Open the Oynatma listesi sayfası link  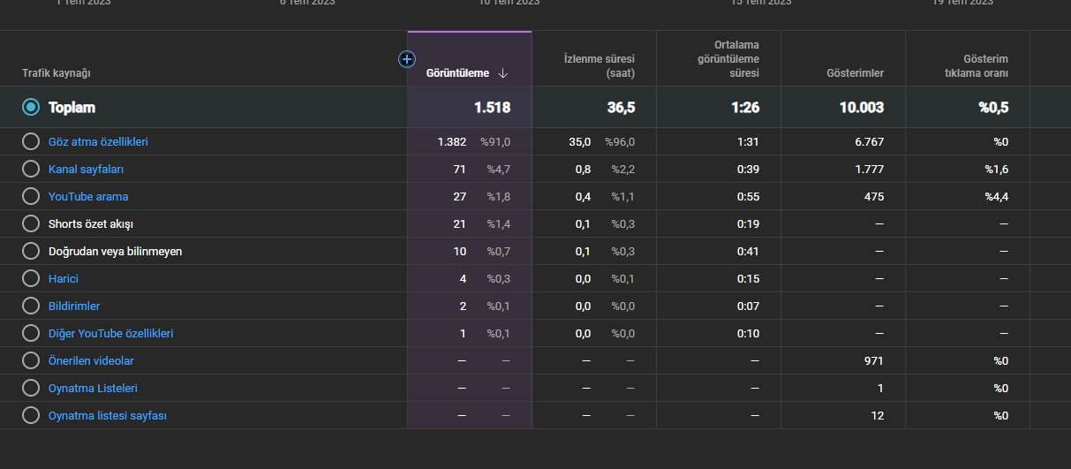[x=108, y=415]
